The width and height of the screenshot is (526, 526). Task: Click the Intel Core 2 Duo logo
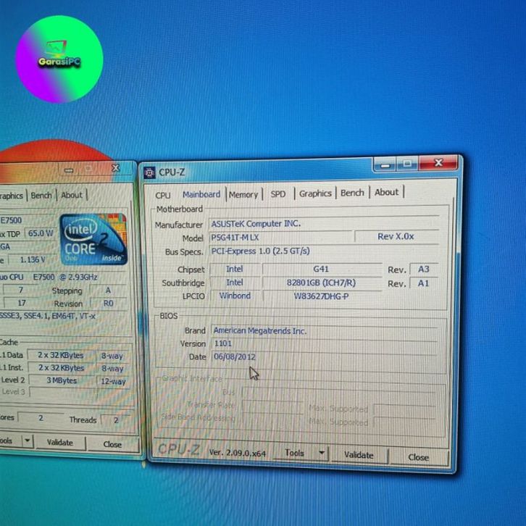93,239
